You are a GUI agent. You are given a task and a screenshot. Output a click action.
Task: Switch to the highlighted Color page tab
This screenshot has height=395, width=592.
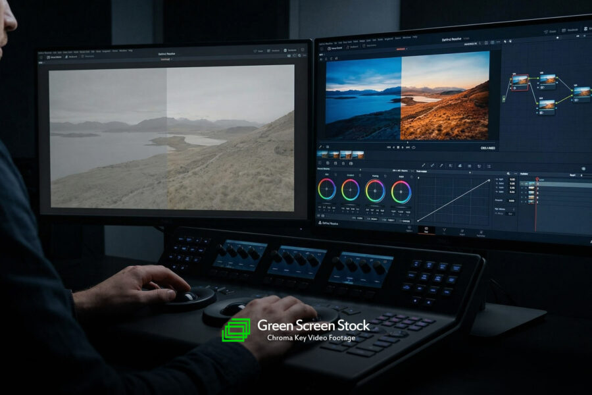(x=425, y=230)
